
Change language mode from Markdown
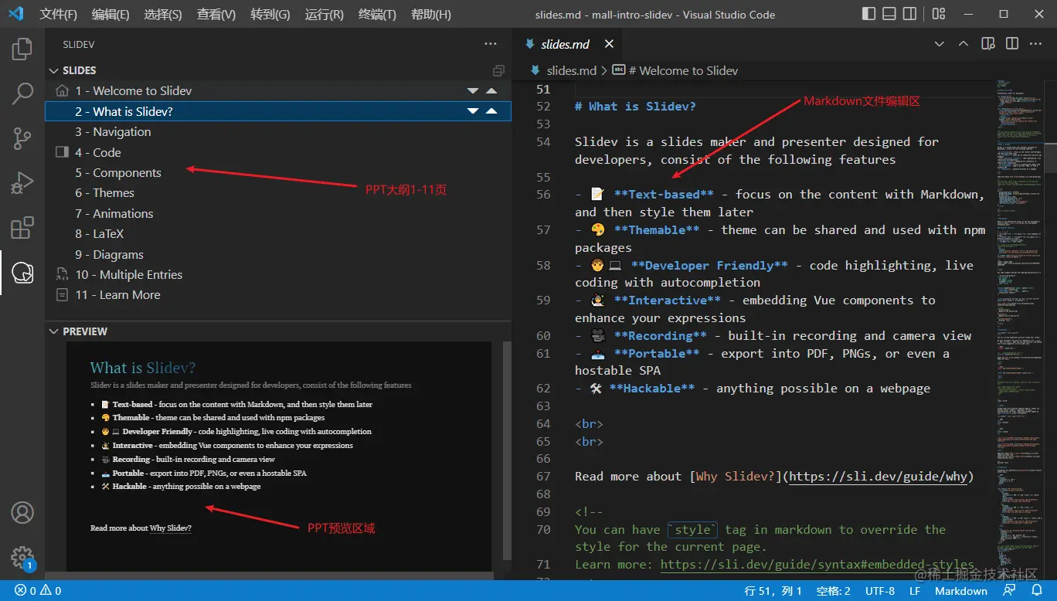click(x=961, y=591)
